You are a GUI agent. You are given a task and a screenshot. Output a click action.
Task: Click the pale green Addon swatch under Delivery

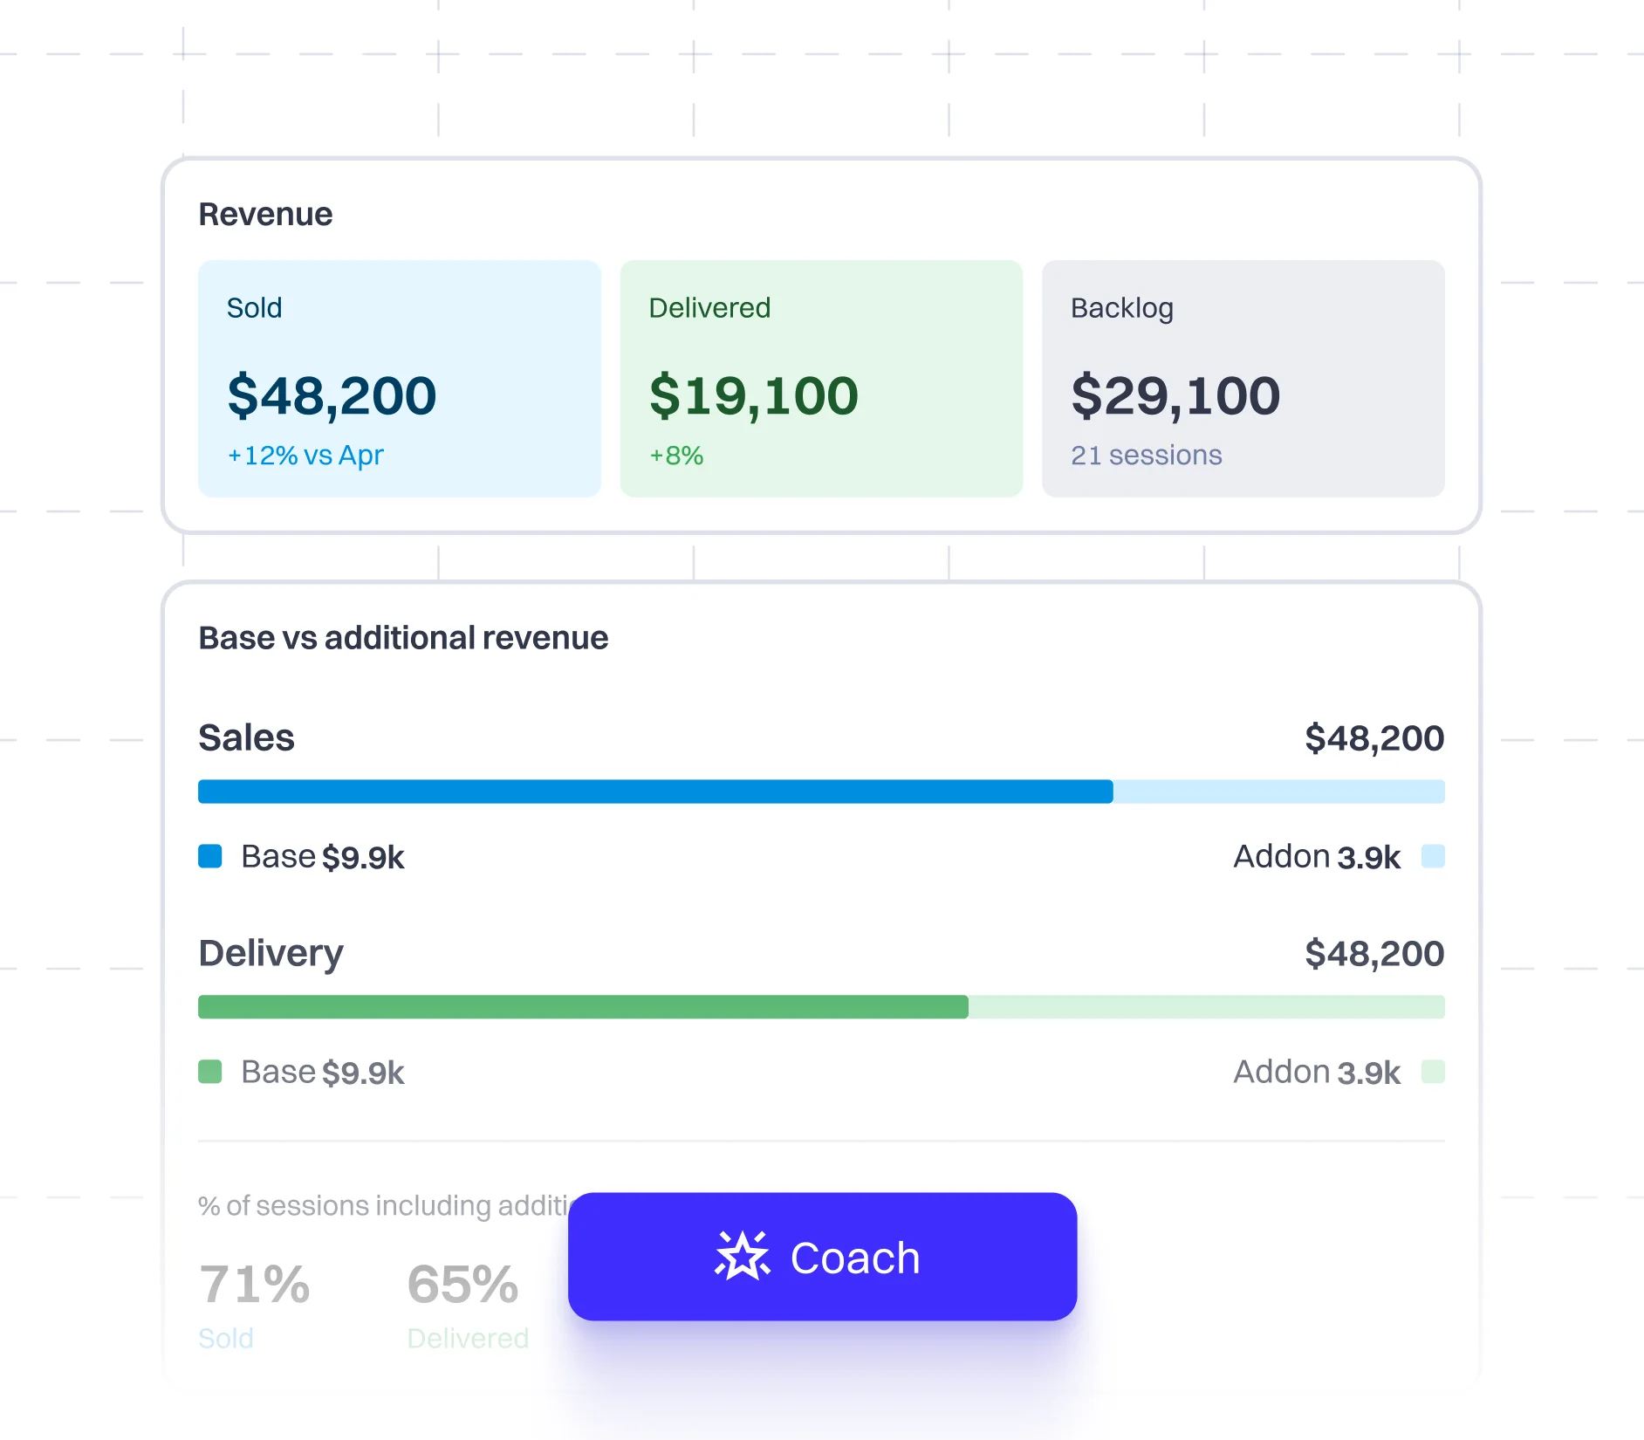(1433, 1072)
